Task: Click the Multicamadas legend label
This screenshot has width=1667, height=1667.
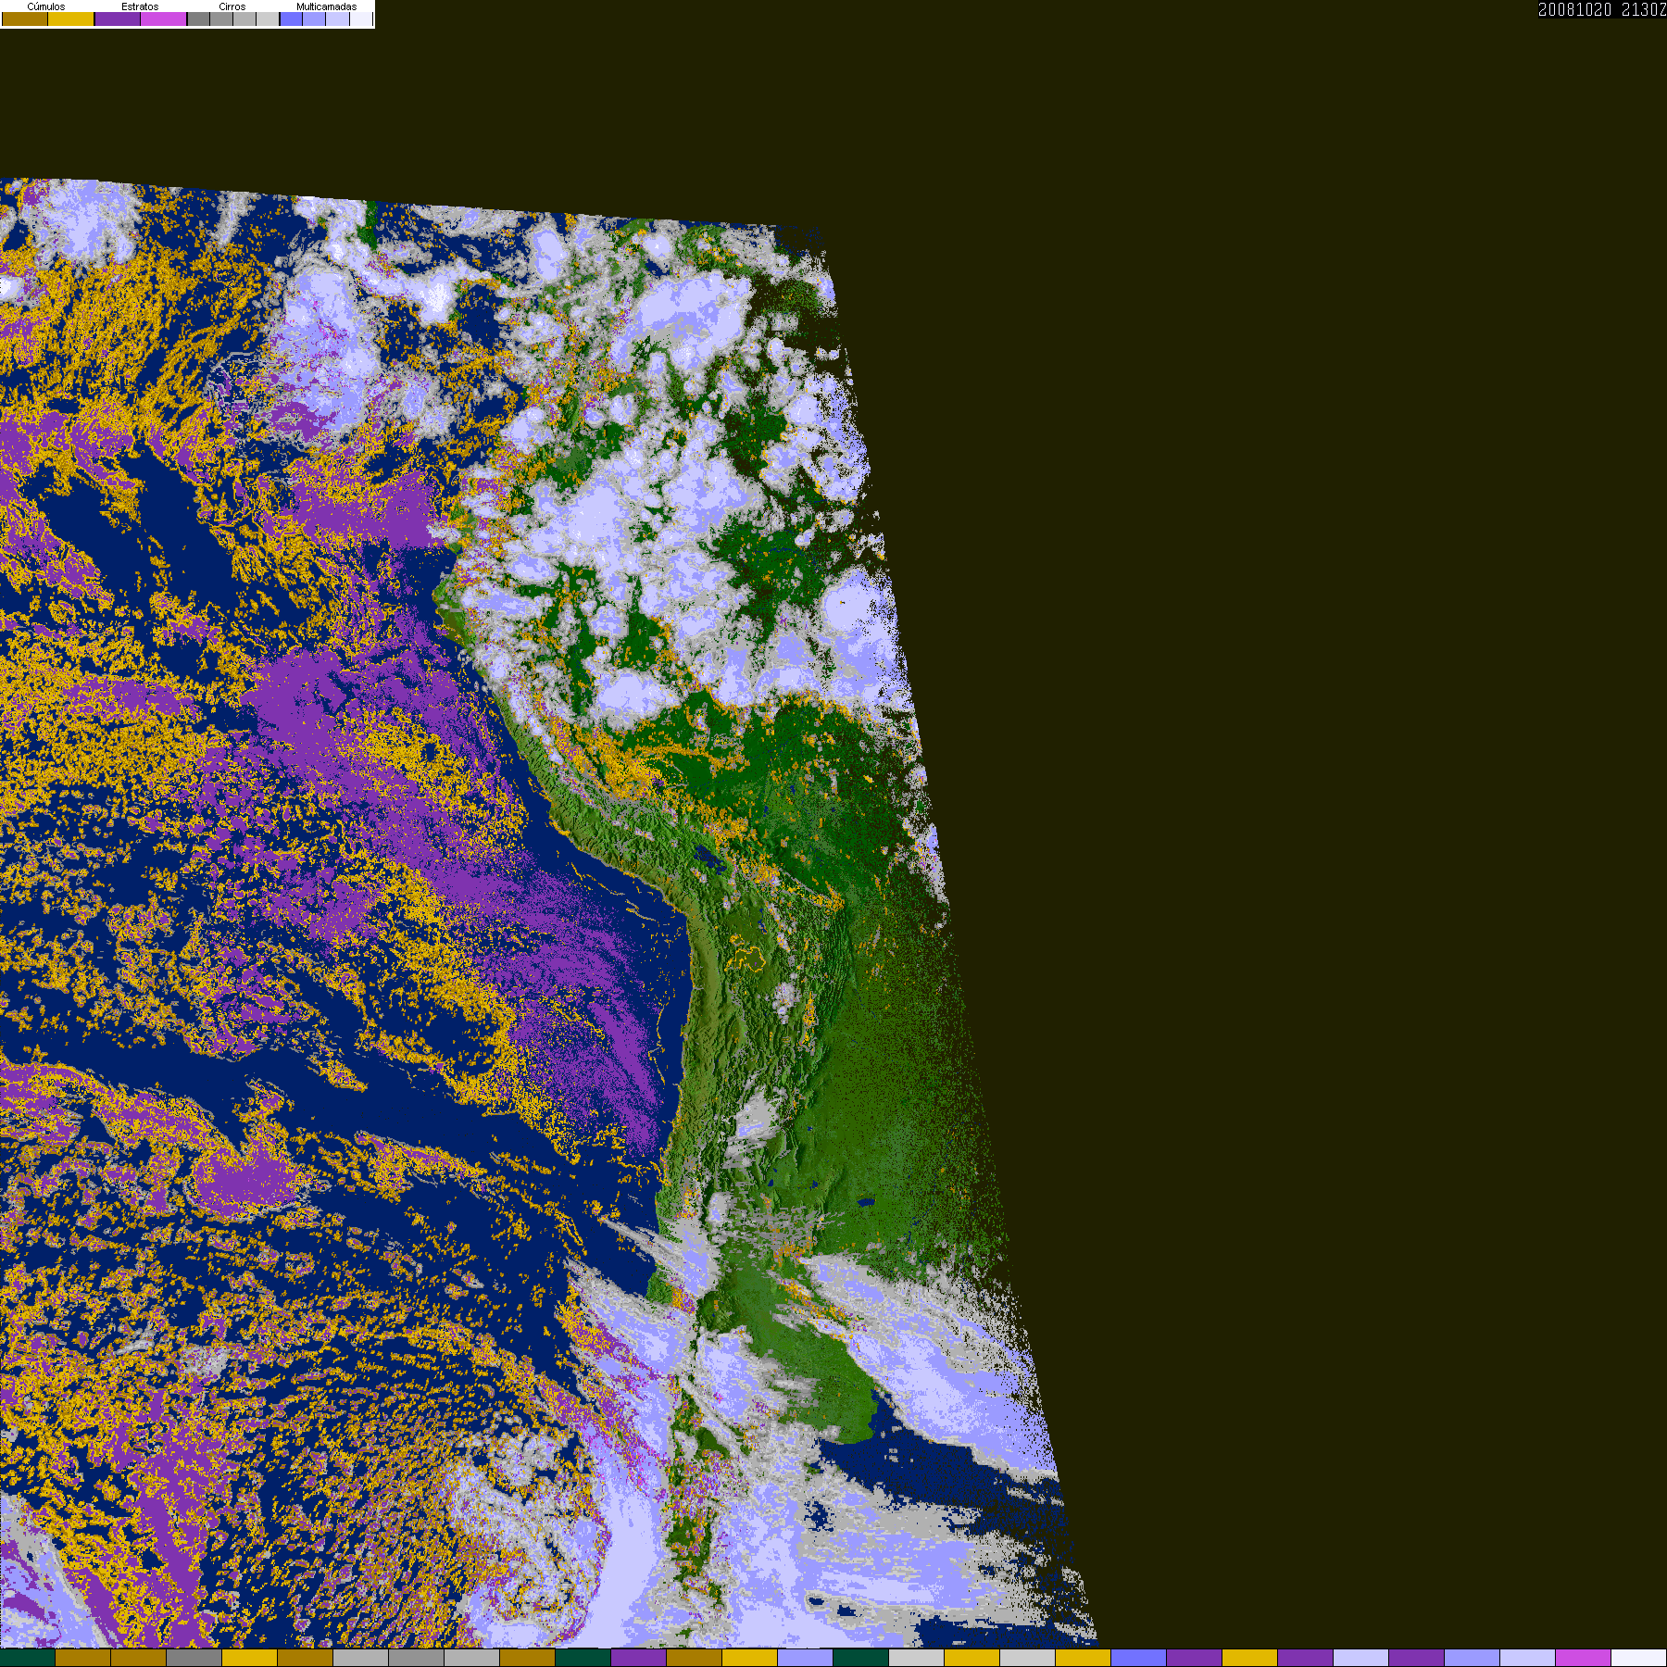Action: coord(326,6)
